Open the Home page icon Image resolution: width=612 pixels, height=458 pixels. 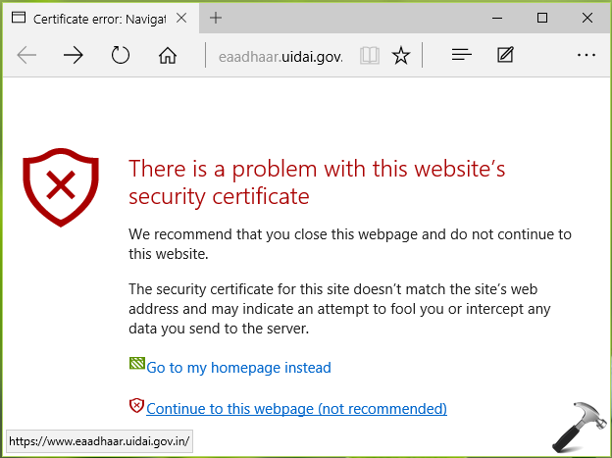(x=168, y=55)
